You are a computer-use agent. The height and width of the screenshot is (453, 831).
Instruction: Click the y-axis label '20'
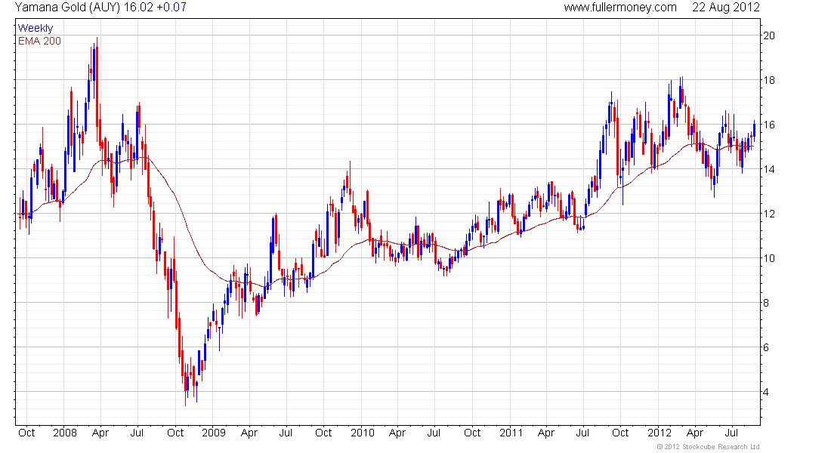(768, 35)
